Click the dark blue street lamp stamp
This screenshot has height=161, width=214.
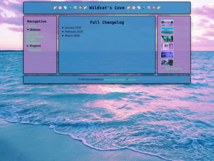(167, 54)
